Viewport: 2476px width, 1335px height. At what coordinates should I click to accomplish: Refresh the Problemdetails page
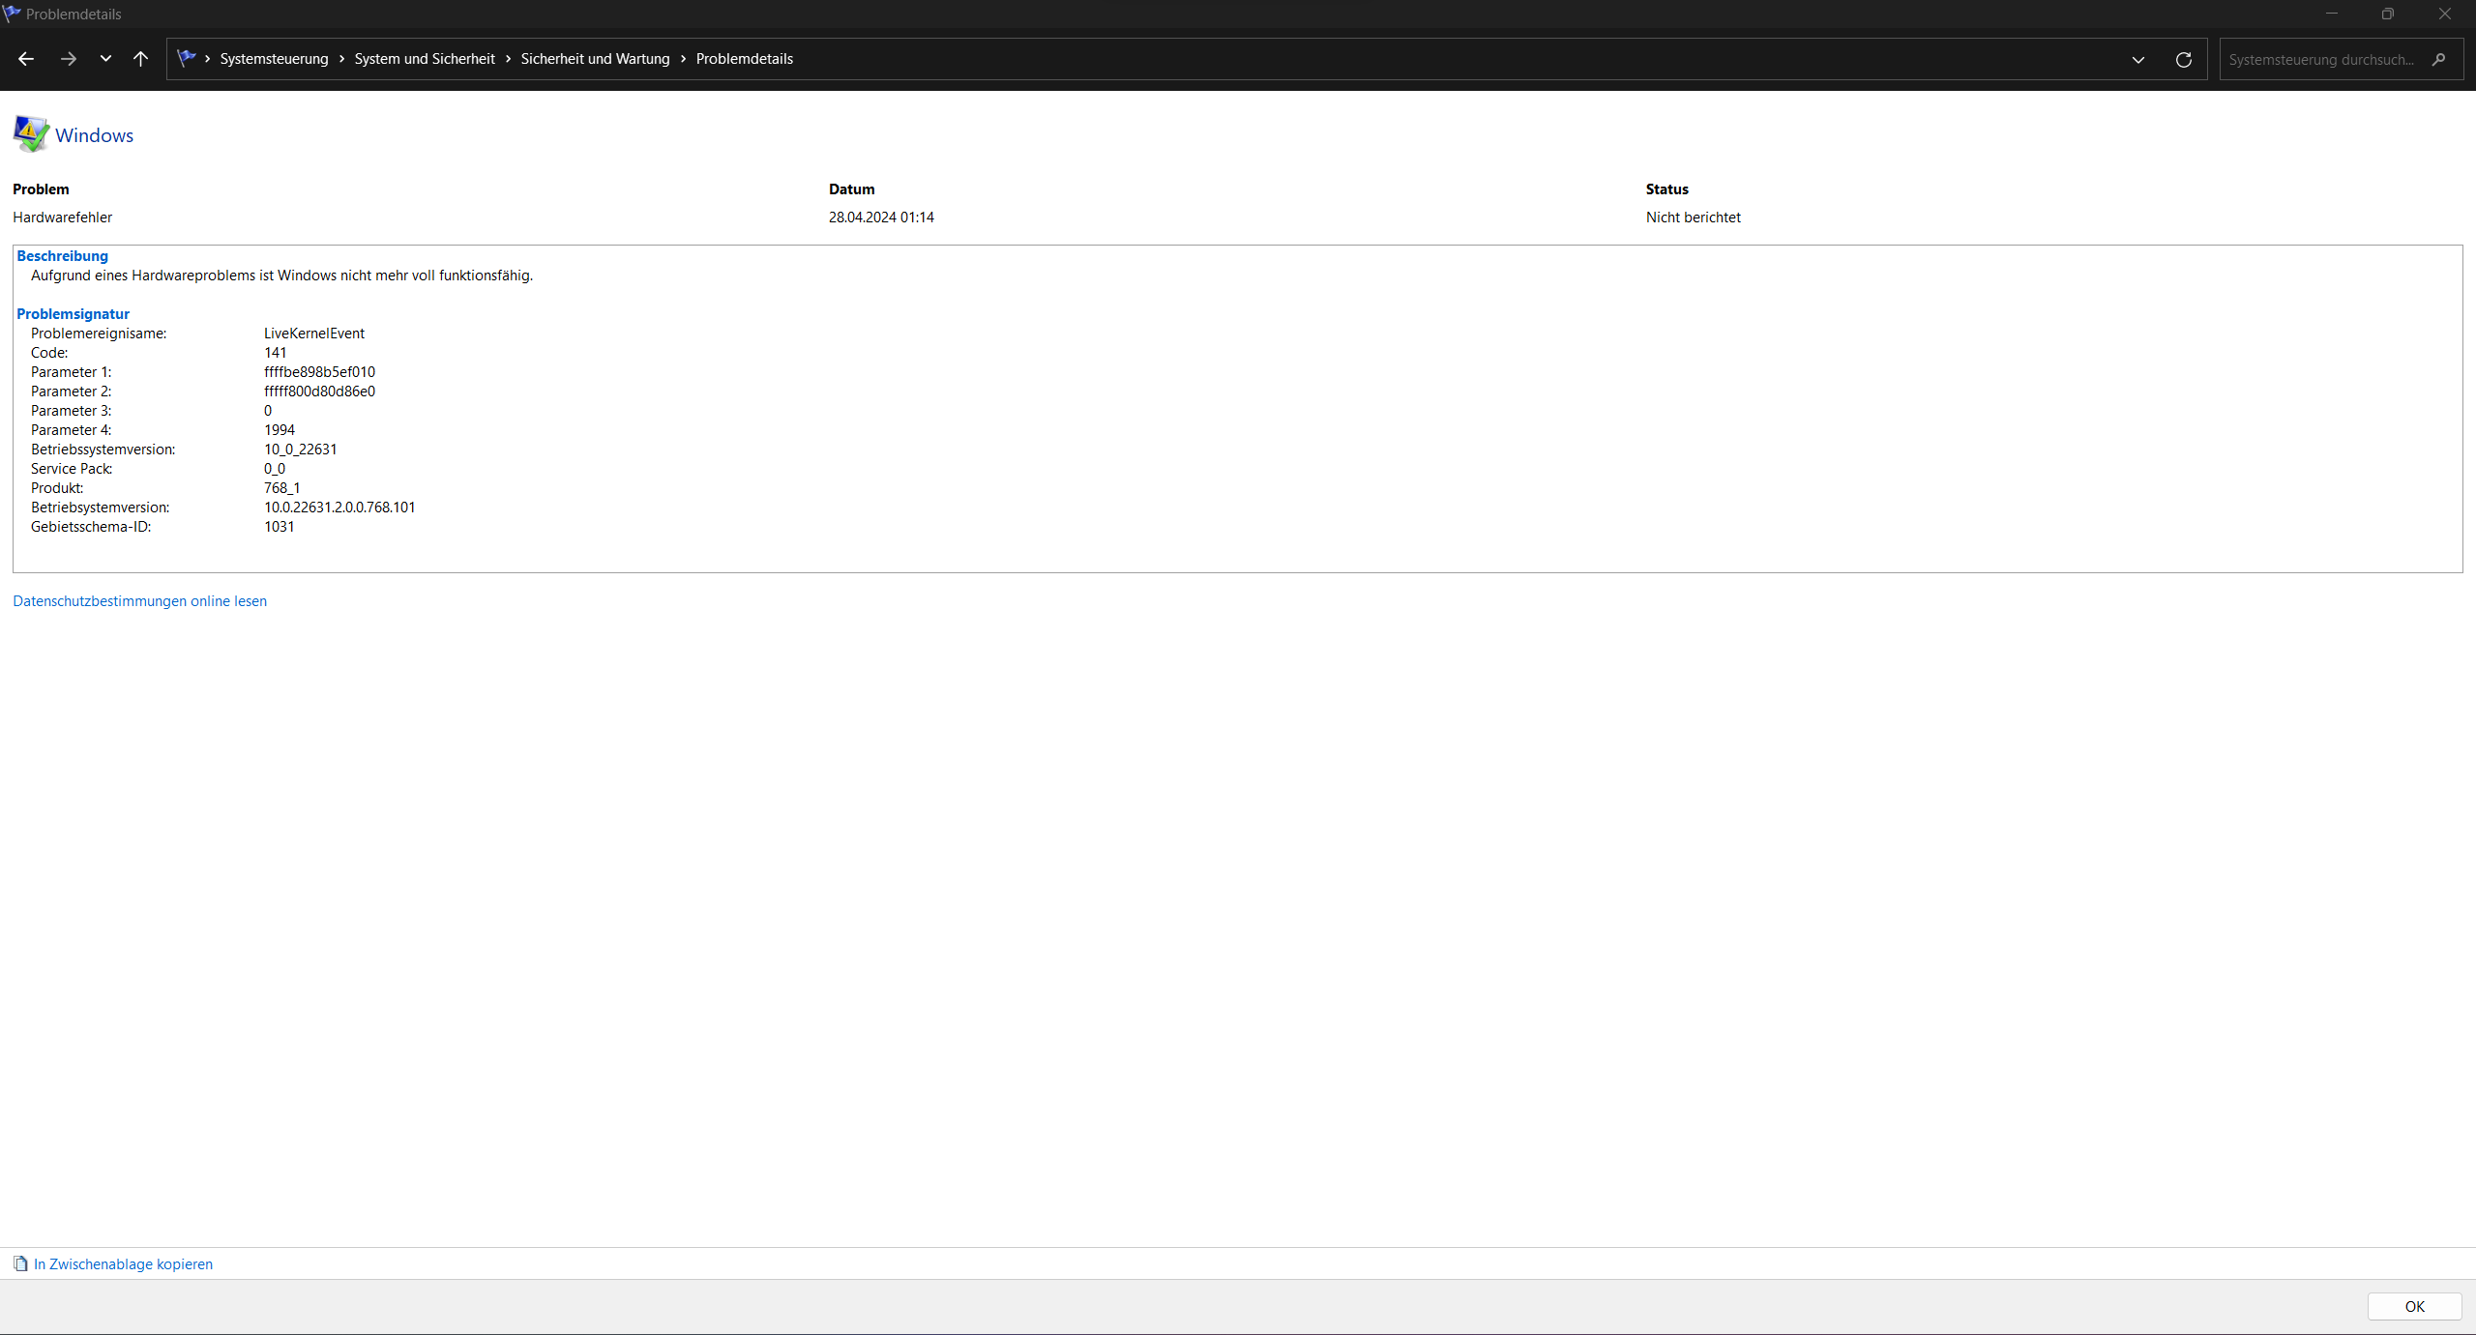2183,60
